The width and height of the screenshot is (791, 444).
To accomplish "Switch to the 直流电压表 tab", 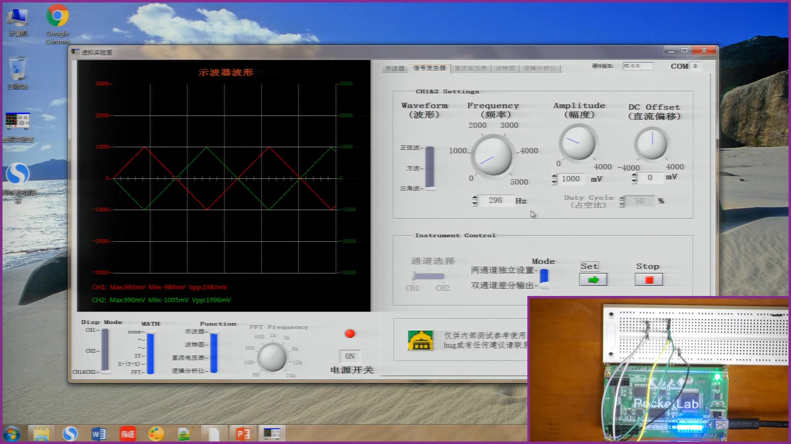I will [x=470, y=68].
